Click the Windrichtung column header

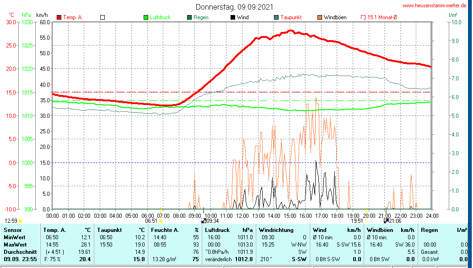[276, 230]
